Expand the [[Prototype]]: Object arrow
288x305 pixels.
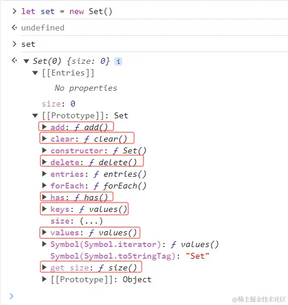pyautogui.click(x=44, y=279)
